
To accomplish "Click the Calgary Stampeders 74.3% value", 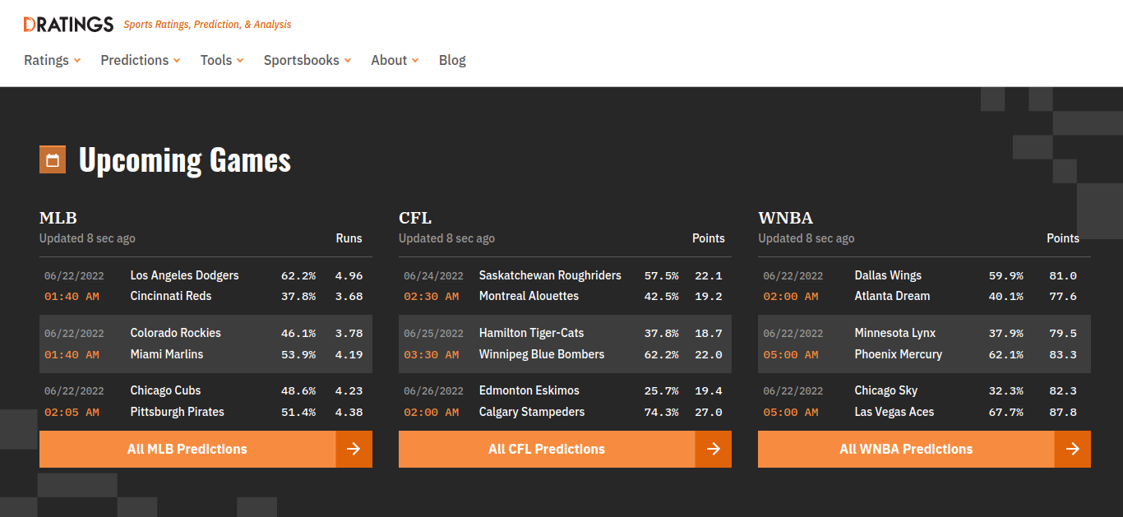I will pos(662,412).
